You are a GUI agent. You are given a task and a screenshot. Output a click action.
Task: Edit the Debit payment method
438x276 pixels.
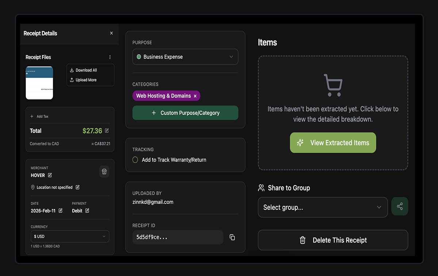(87, 210)
